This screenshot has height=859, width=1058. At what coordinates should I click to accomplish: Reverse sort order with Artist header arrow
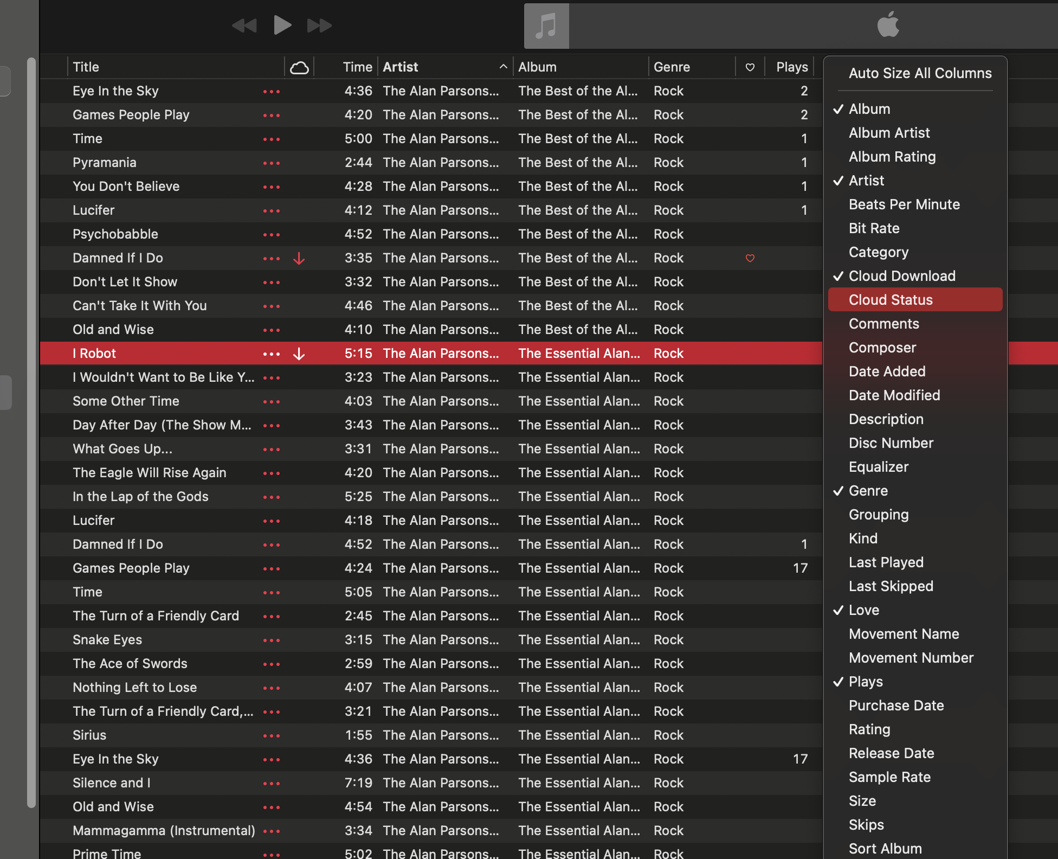click(503, 67)
